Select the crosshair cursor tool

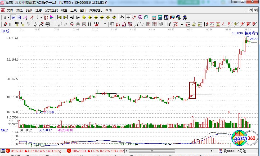click(128, 18)
